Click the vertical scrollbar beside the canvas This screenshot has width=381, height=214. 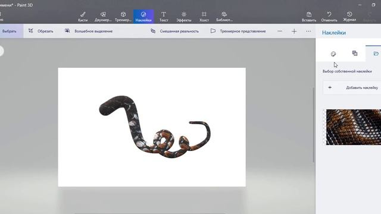tap(314, 125)
